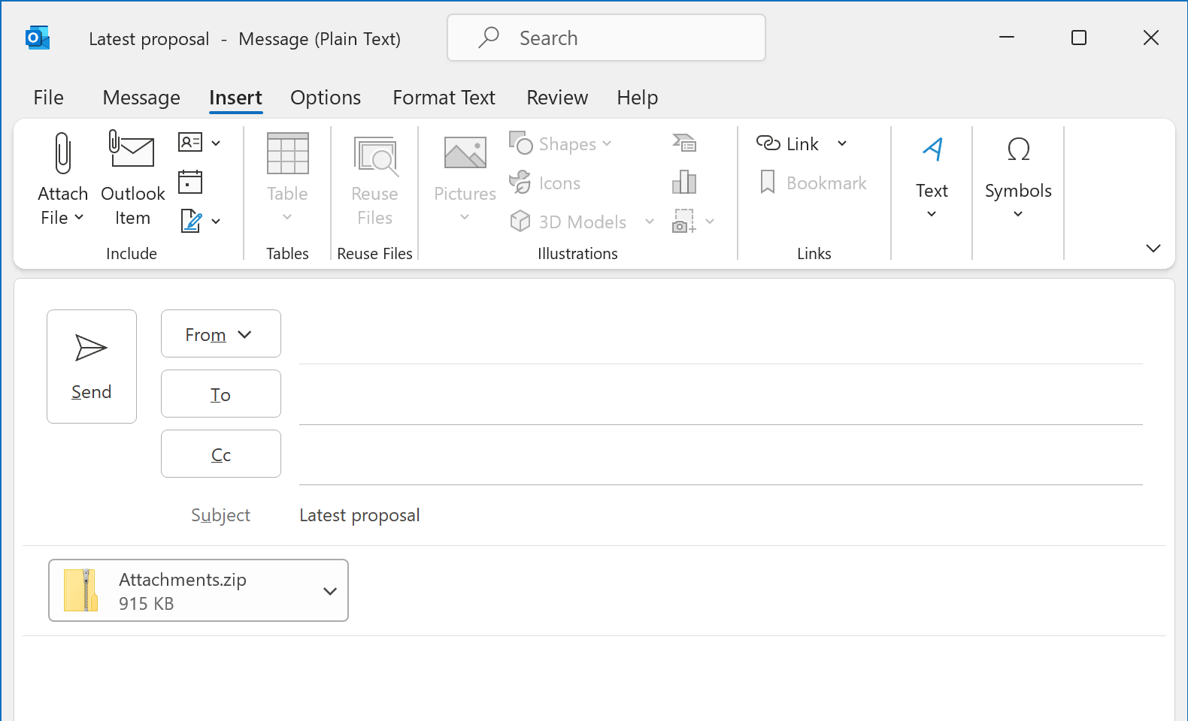Click the Chart bar graph icon
Image resolution: width=1188 pixels, height=721 pixels.
(684, 182)
